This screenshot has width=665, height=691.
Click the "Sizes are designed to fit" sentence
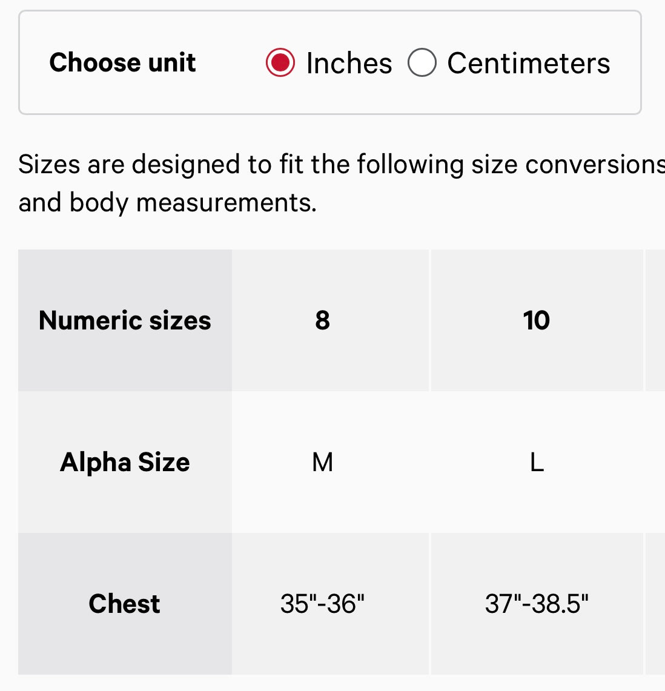pos(242,164)
